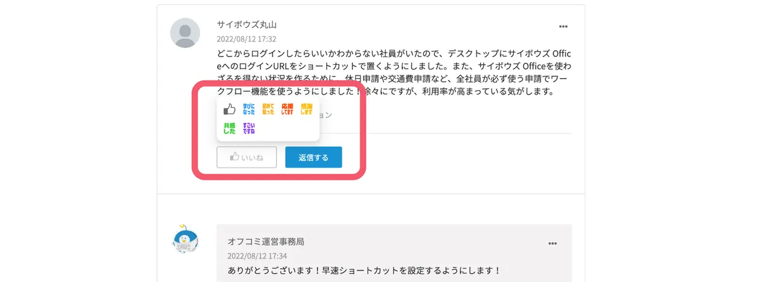
Task: Click the サイボウズ丸山 username
Action: click(246, 25)
